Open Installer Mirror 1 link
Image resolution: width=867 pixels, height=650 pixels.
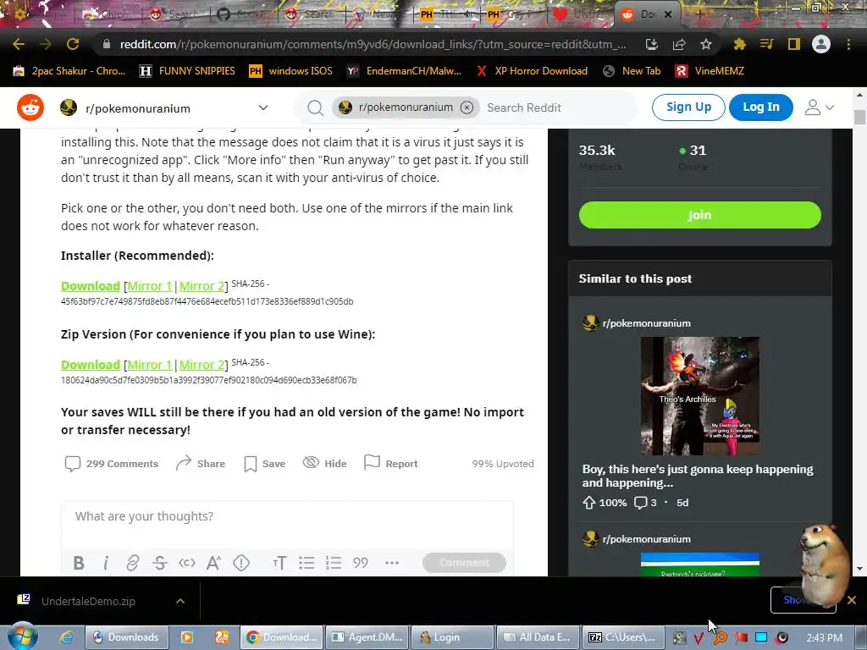(149, 286)
